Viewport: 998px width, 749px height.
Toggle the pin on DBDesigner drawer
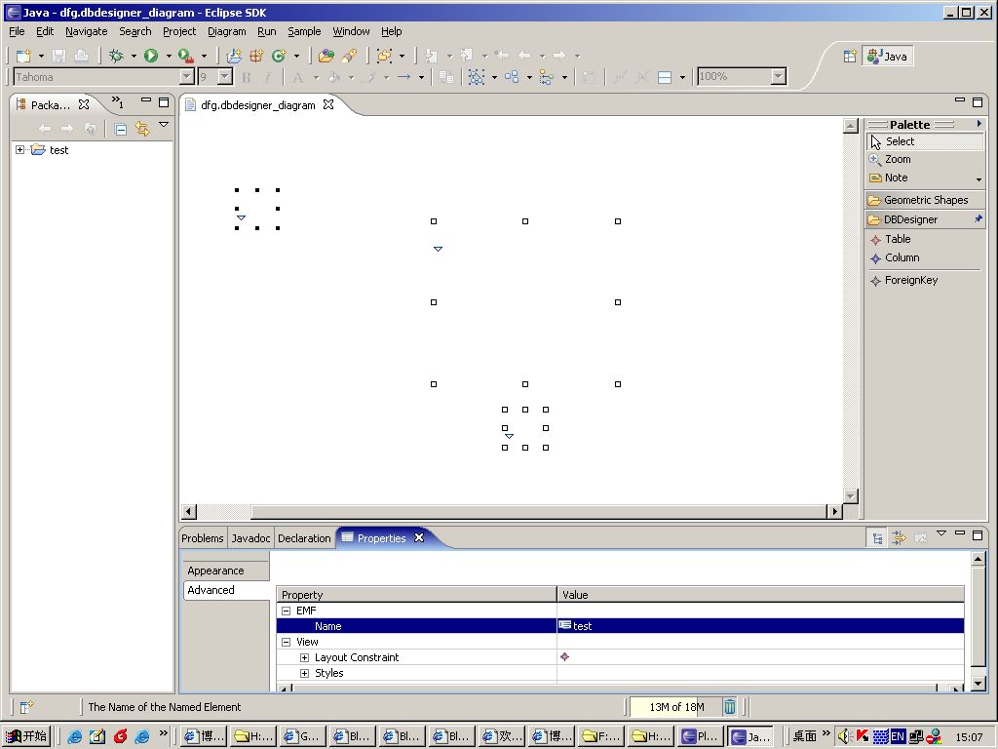(x=979, y=219)
